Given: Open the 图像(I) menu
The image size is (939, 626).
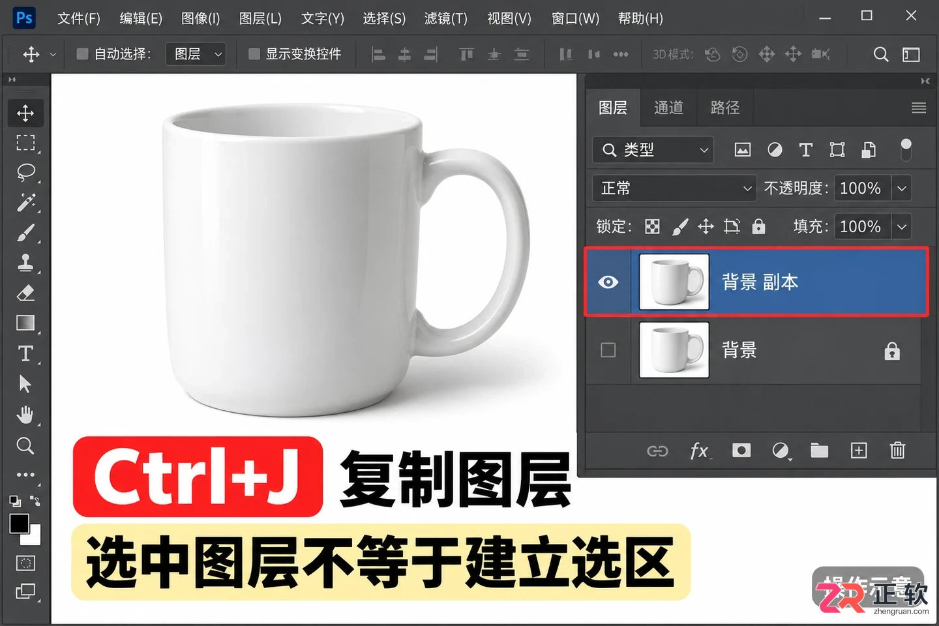Looking at the screenshot, I should point(201,18).
